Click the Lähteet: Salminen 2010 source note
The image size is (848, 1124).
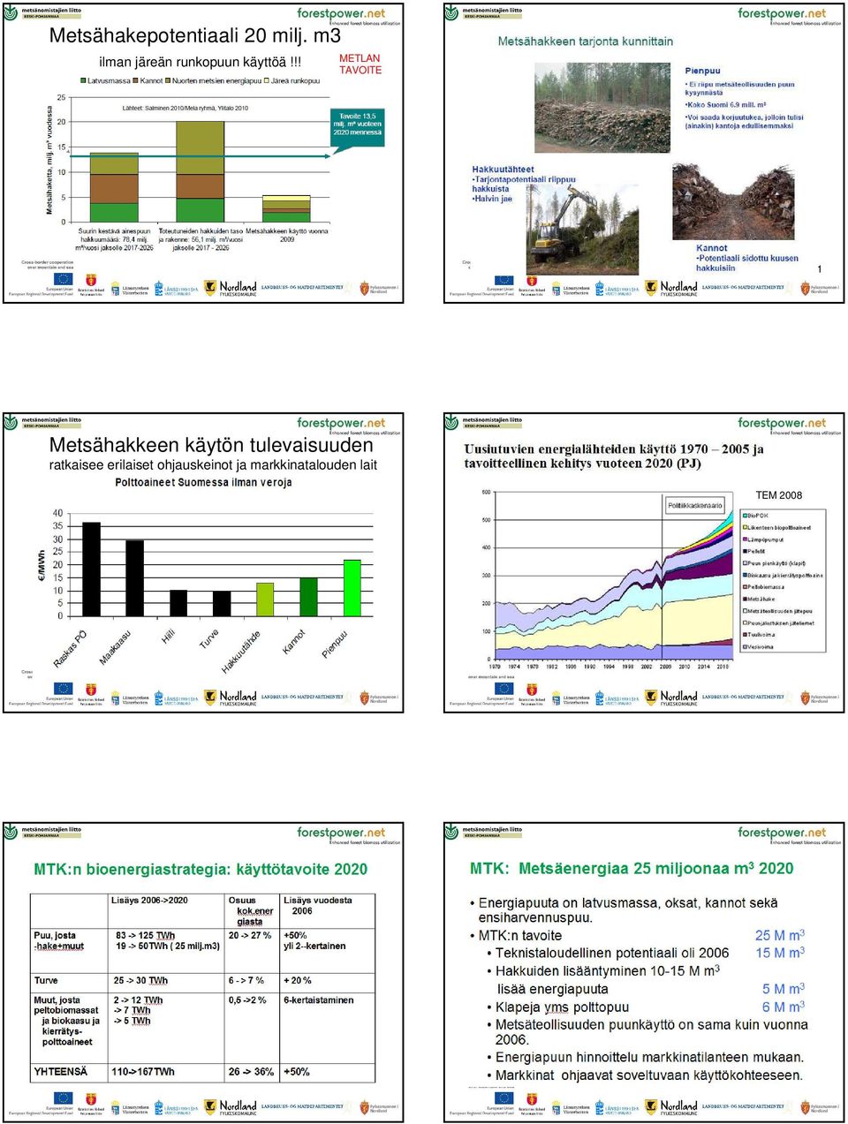(185, 108)
